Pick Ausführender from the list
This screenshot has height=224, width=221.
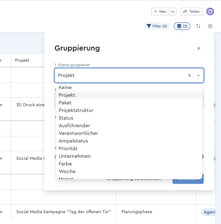(x=129, y=126)
